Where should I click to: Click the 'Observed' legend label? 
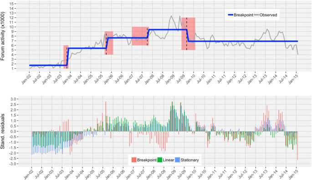click(x=268, y=15)
